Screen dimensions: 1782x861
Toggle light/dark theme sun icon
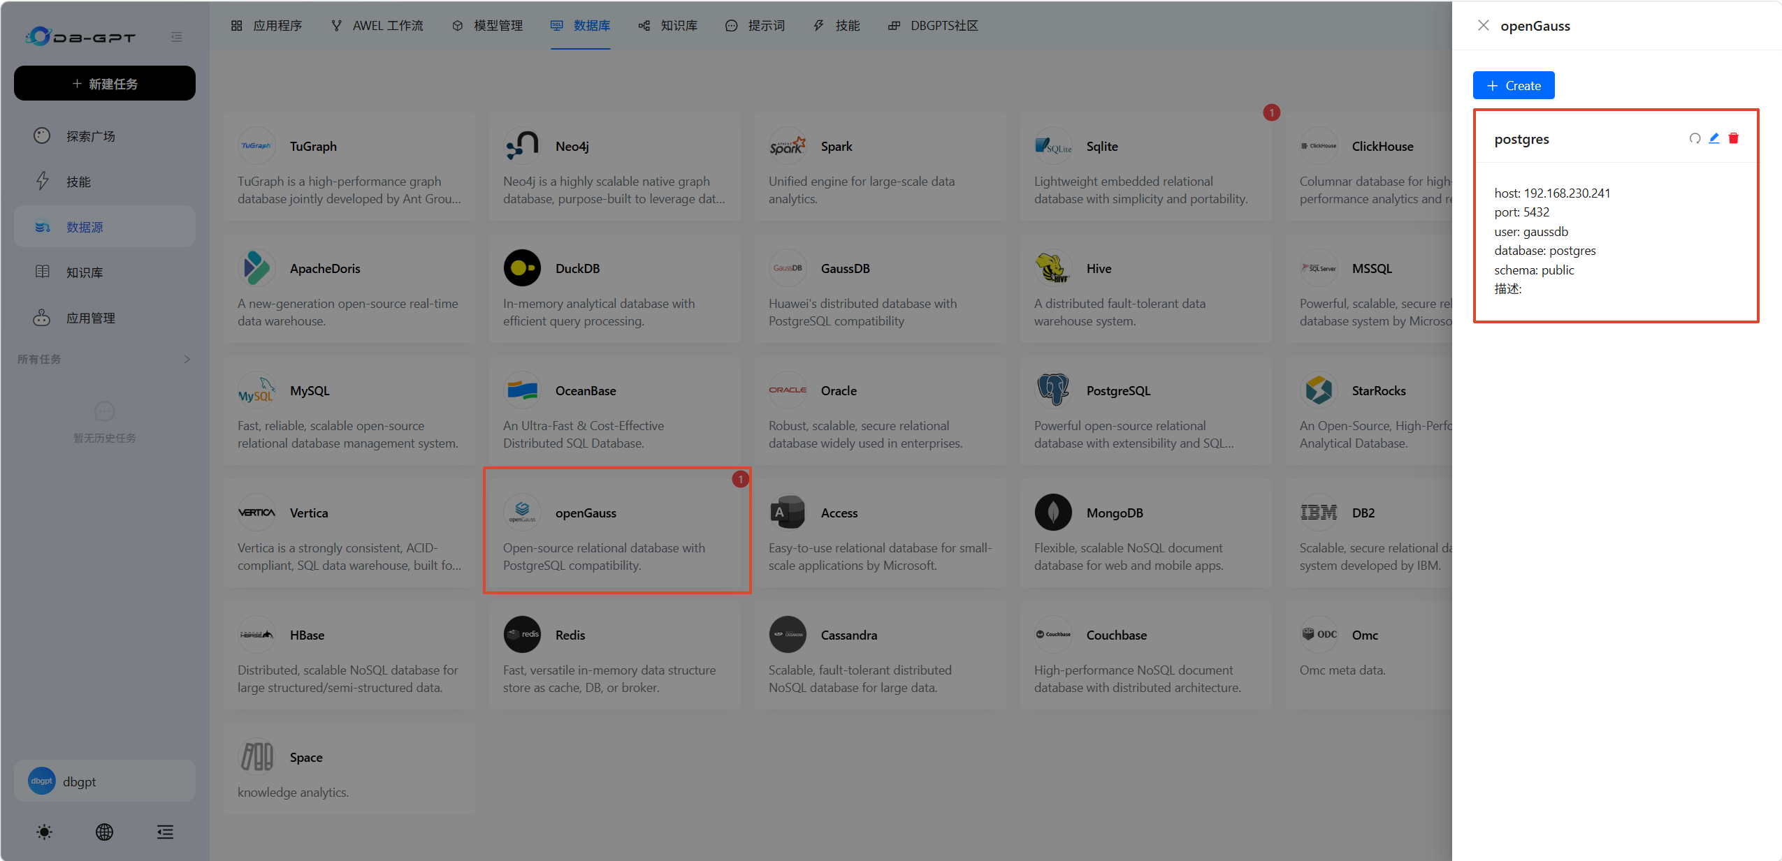(x=44, y=832)
